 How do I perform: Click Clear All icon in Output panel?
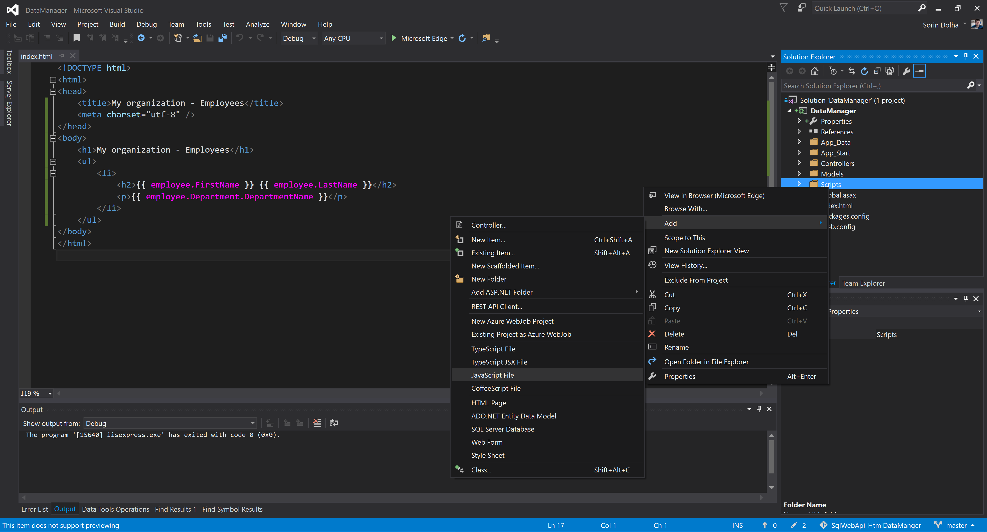point(317,423)
